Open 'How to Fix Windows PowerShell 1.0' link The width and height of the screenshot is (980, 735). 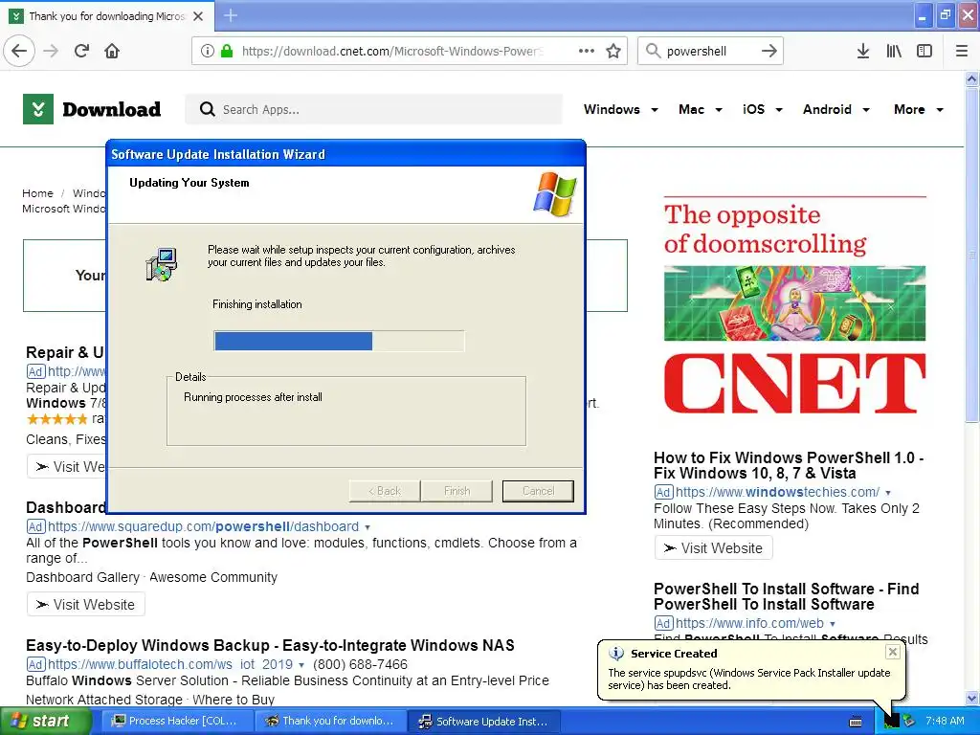789,465
